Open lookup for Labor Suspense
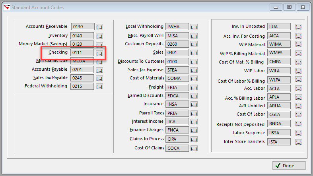Image resolution: width=313 pixels, height=176 pixels. 298,133
